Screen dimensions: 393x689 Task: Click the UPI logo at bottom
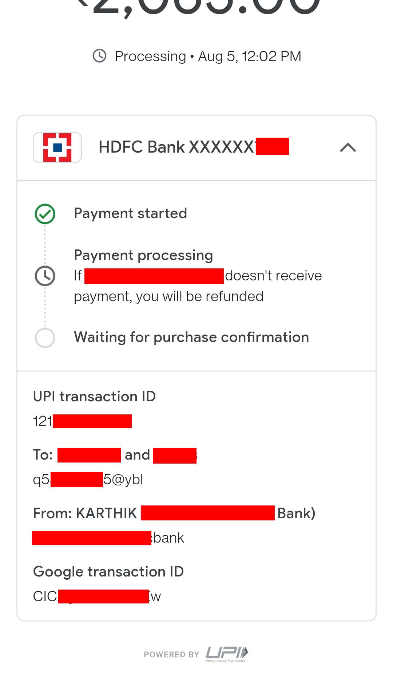click(x=226, y=654)
